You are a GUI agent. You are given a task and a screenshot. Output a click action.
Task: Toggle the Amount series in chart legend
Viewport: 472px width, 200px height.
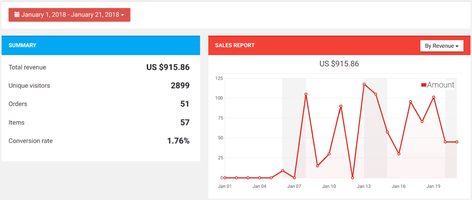(x=437, y=85)
